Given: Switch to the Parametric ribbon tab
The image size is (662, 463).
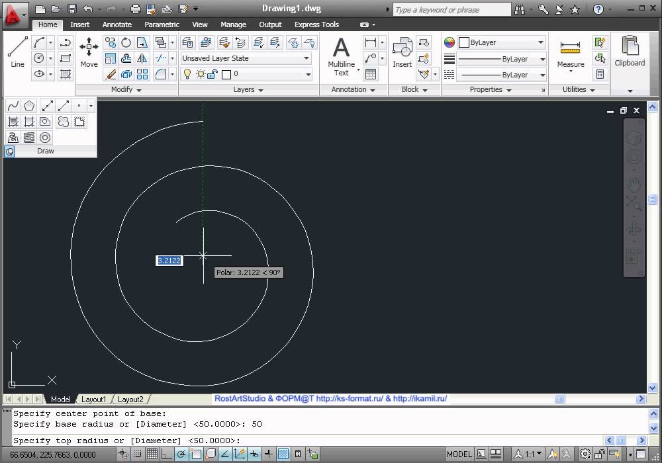Looking at the screenshot, I should pyautogui.click(x=162, y=24).
